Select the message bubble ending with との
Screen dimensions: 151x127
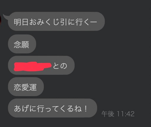tap(41, 65)
